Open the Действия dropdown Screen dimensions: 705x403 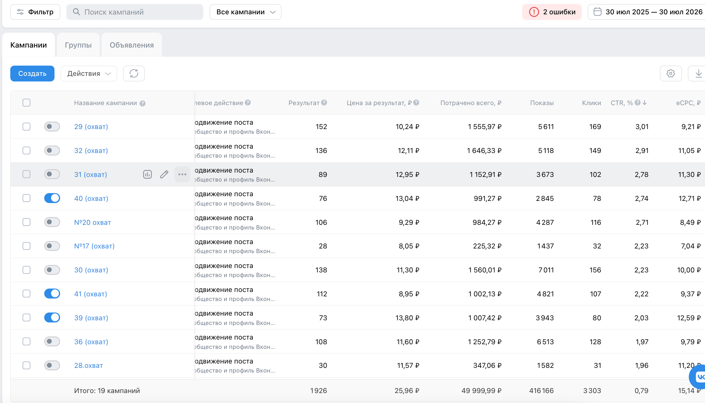click(x=89, y=74)
